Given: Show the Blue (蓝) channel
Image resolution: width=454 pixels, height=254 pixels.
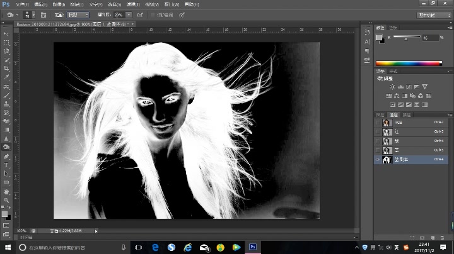Looking at the screenshot, I should point(378,150).
